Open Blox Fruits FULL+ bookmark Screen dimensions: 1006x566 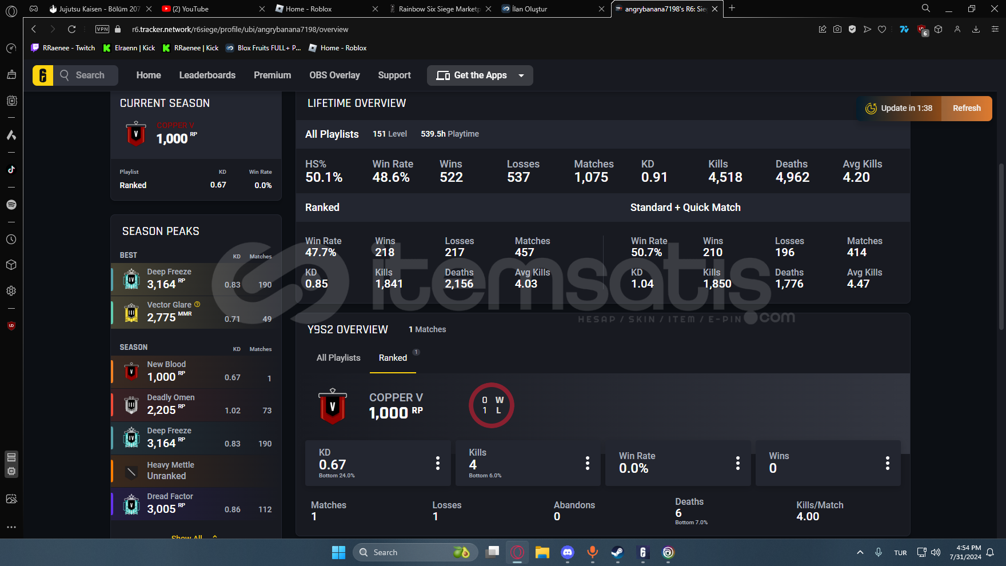263,48
